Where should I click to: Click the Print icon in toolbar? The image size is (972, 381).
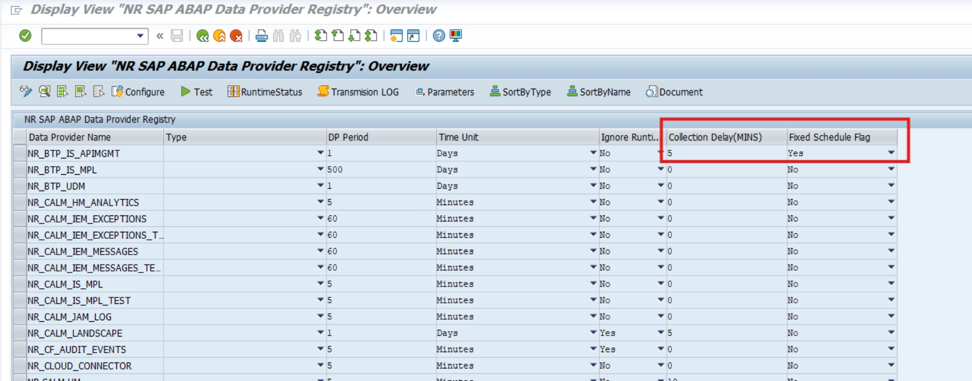point(261,36)
